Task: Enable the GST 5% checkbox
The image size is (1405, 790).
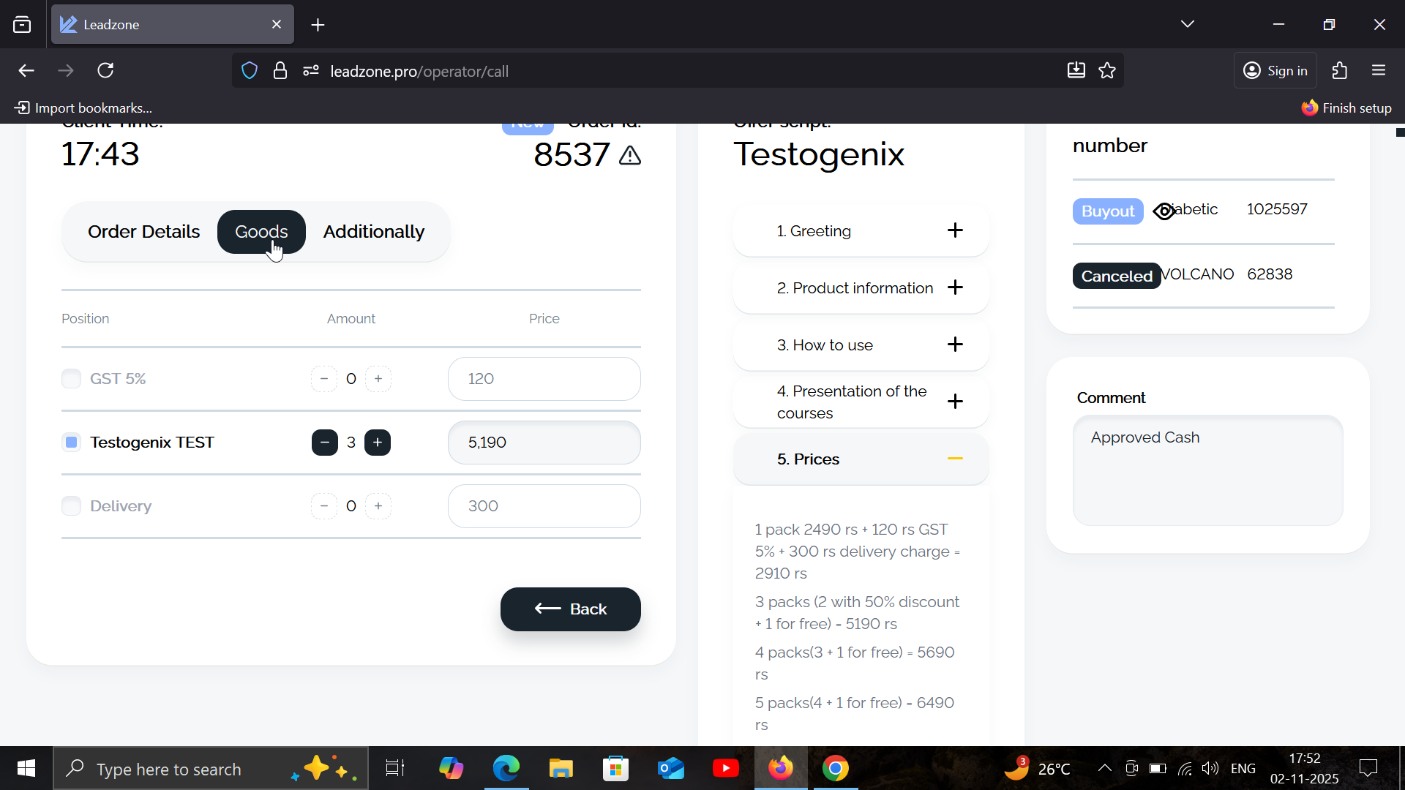Action: tap(71, 379)
